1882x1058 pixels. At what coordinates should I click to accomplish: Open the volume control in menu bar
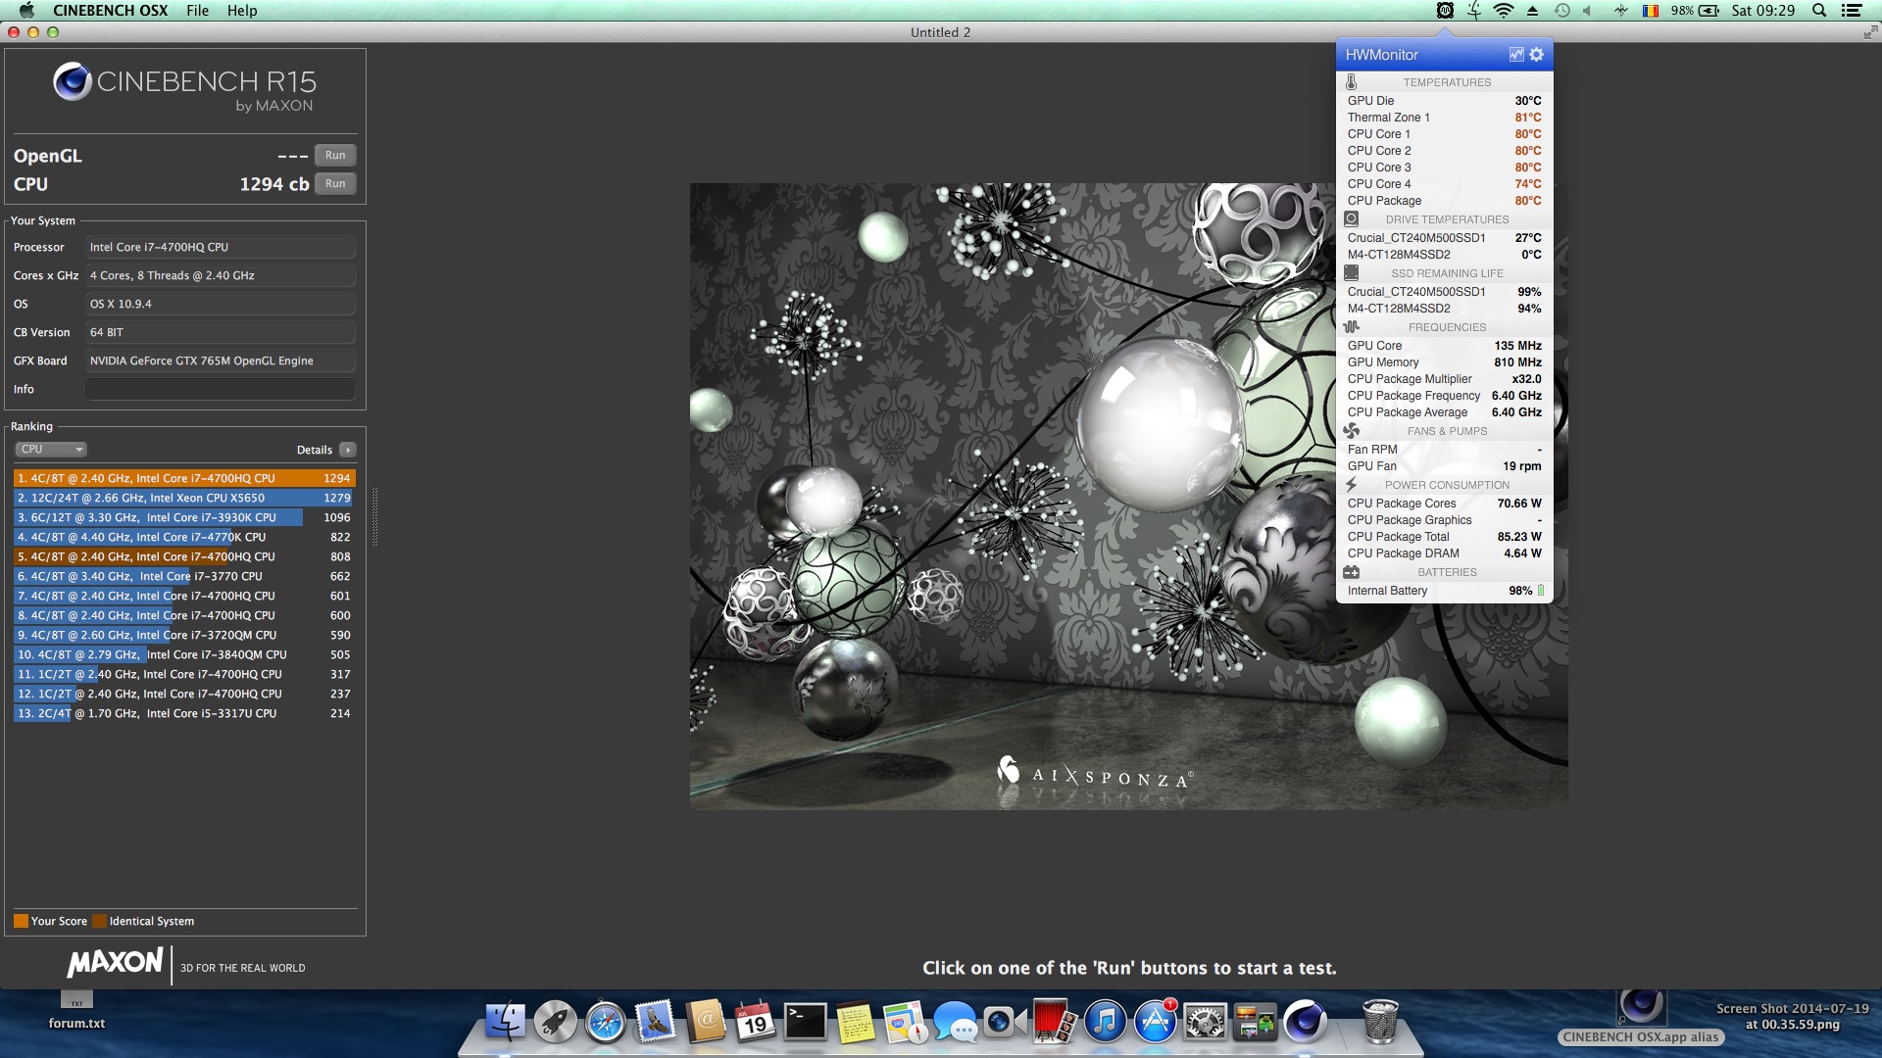point(1588,10)
